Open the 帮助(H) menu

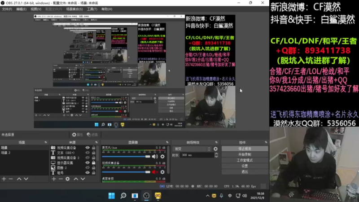point(107,9)
